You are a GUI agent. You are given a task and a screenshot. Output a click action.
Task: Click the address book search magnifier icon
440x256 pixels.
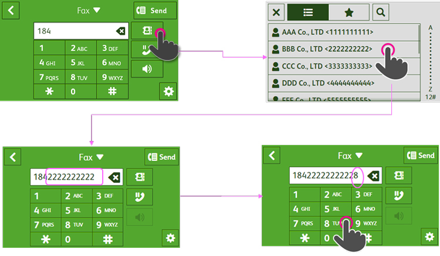coord(380,12)
